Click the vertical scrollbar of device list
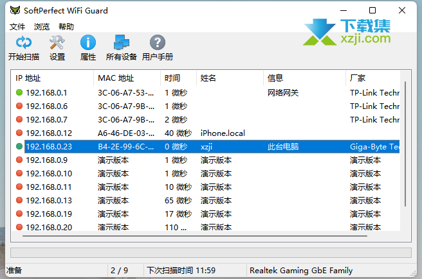The height and width of the screenshot is (279, 422). [405, 144]
